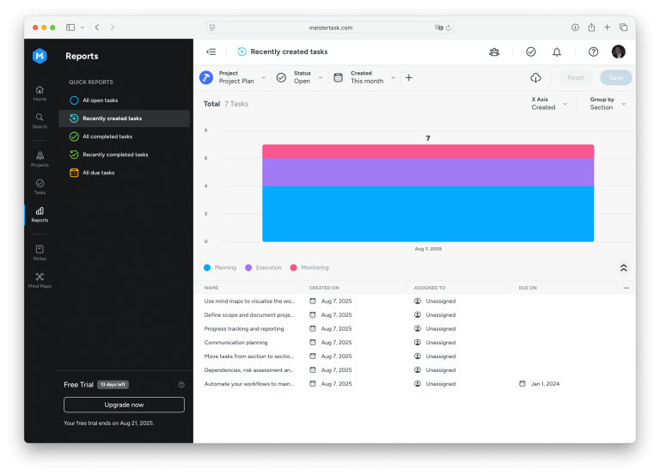This screenshot has width=660, height=475.
Task: Collapse the sidebar with the menu icon
Action: [x=211, y=52]
